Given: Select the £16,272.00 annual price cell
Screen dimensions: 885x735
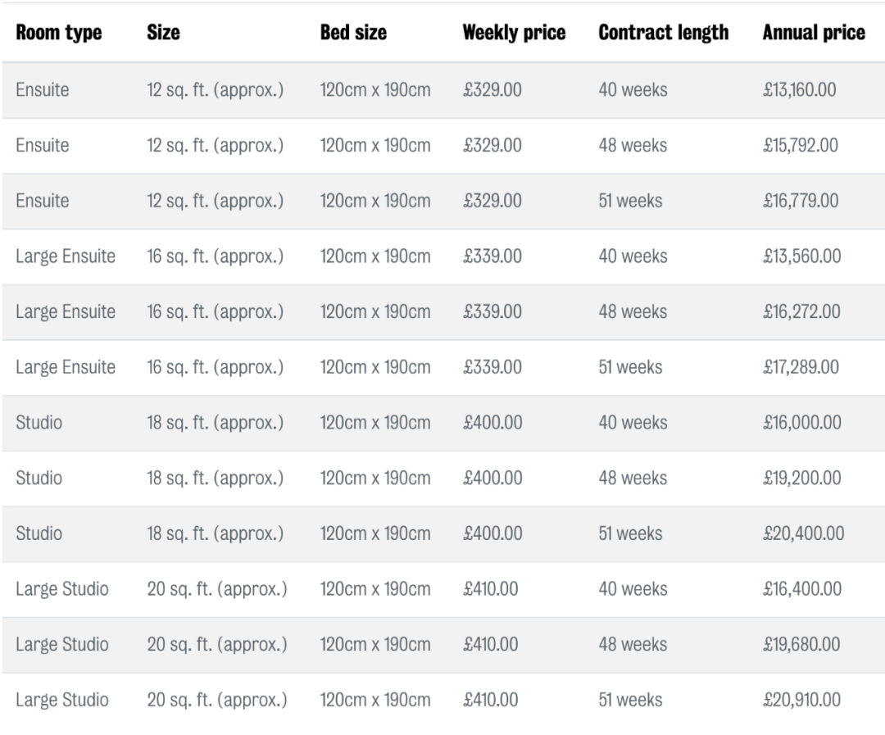Looking at the screenshot, I should pos(801,312).
